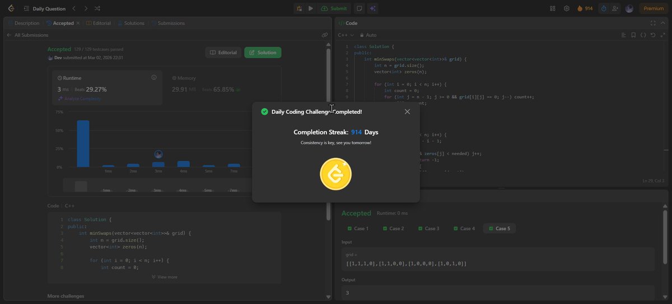Click the Premium button
Viewport: 672px width, 304px height.
click(654, 8)
